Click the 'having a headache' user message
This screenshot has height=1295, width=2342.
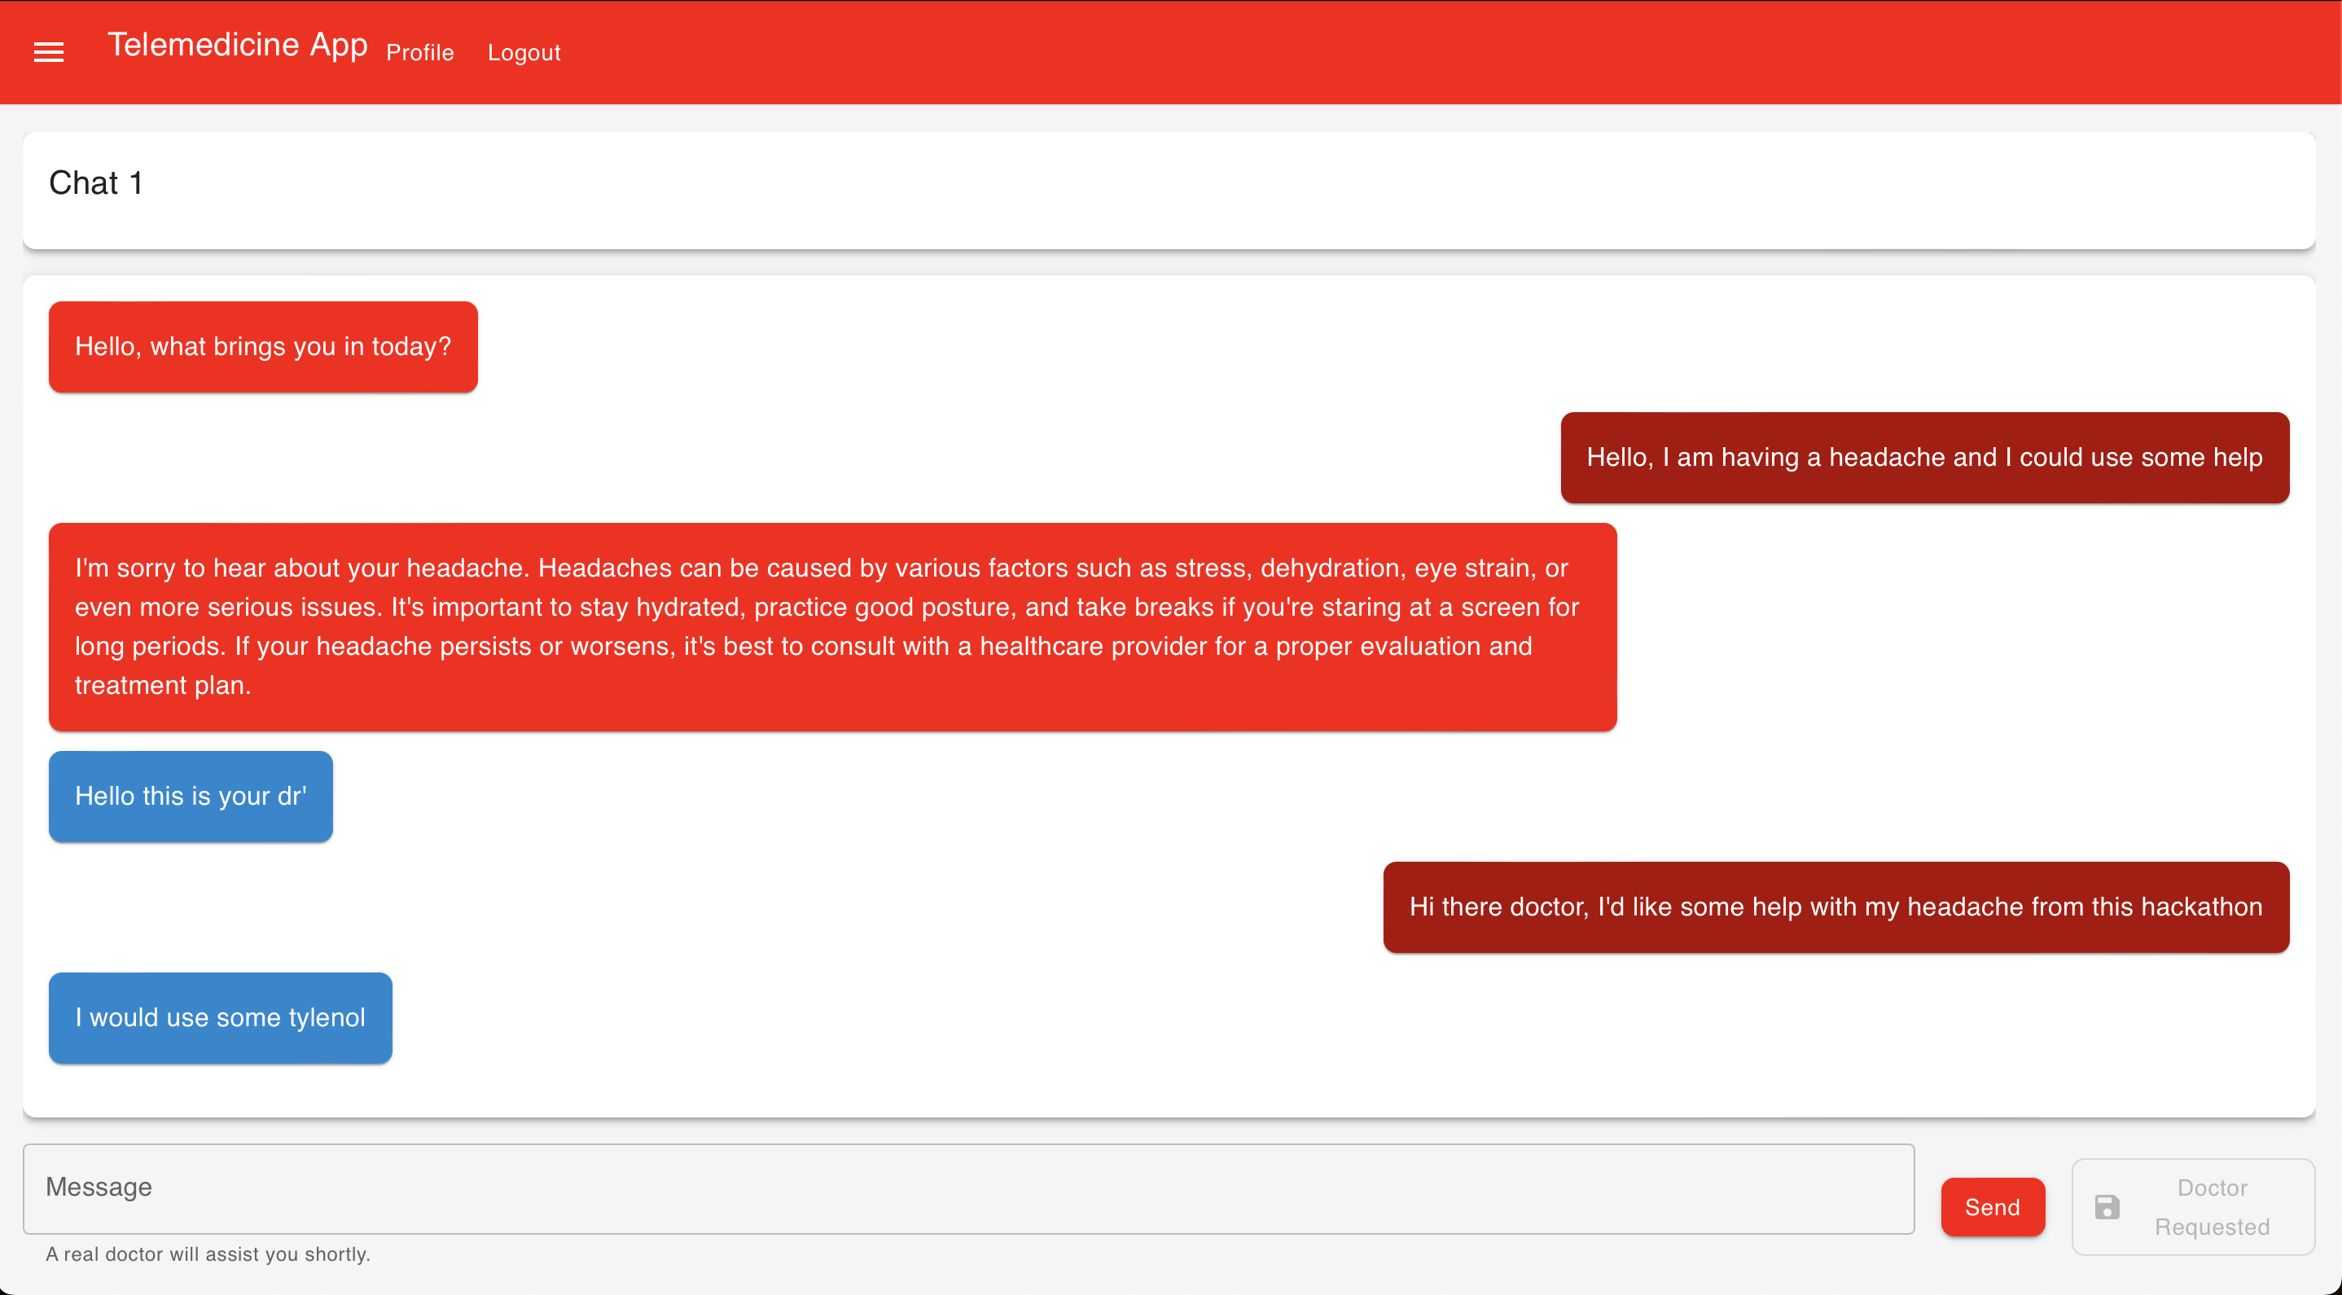[x=1923, y=458]
